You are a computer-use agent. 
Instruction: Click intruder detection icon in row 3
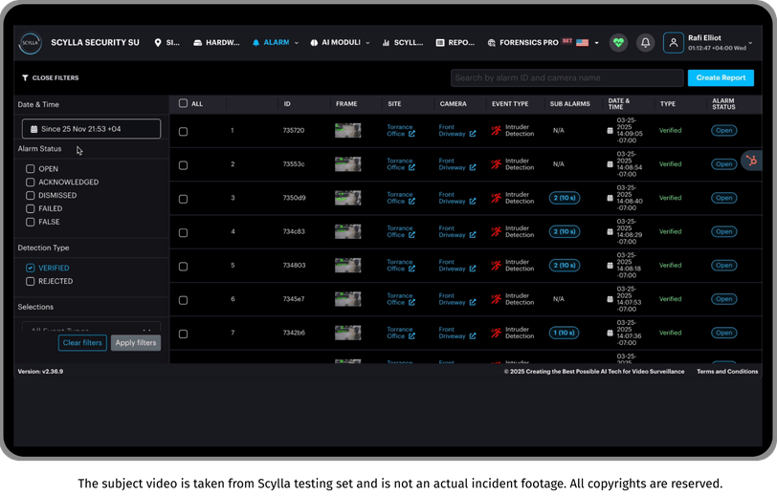pos(496,198)
